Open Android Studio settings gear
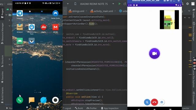The width and height of the screenshot is (196, 110). [x=187, y=4]
